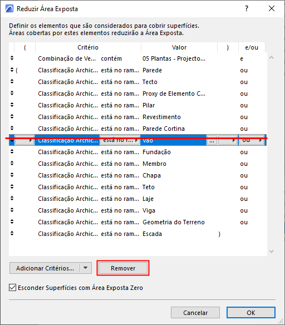The width and height of the screenshot is (285, 325).
Task: Click the opening bracket in the Parede row
Action: (17, 70)
